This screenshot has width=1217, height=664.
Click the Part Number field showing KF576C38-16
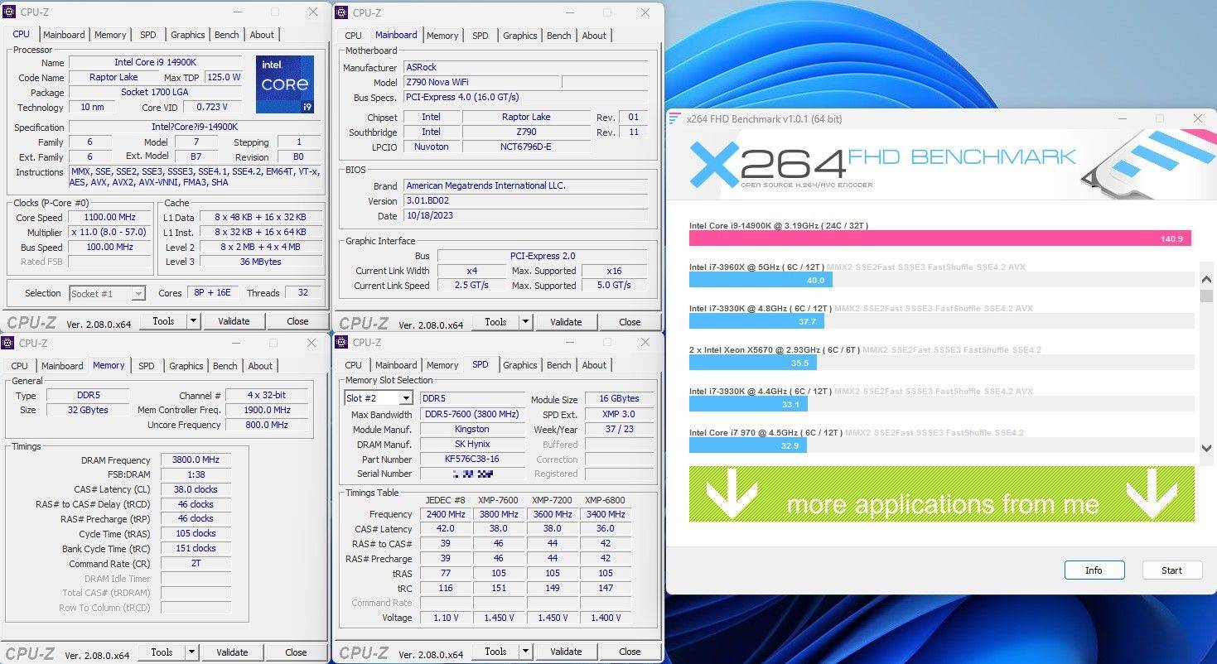(471, 459)
